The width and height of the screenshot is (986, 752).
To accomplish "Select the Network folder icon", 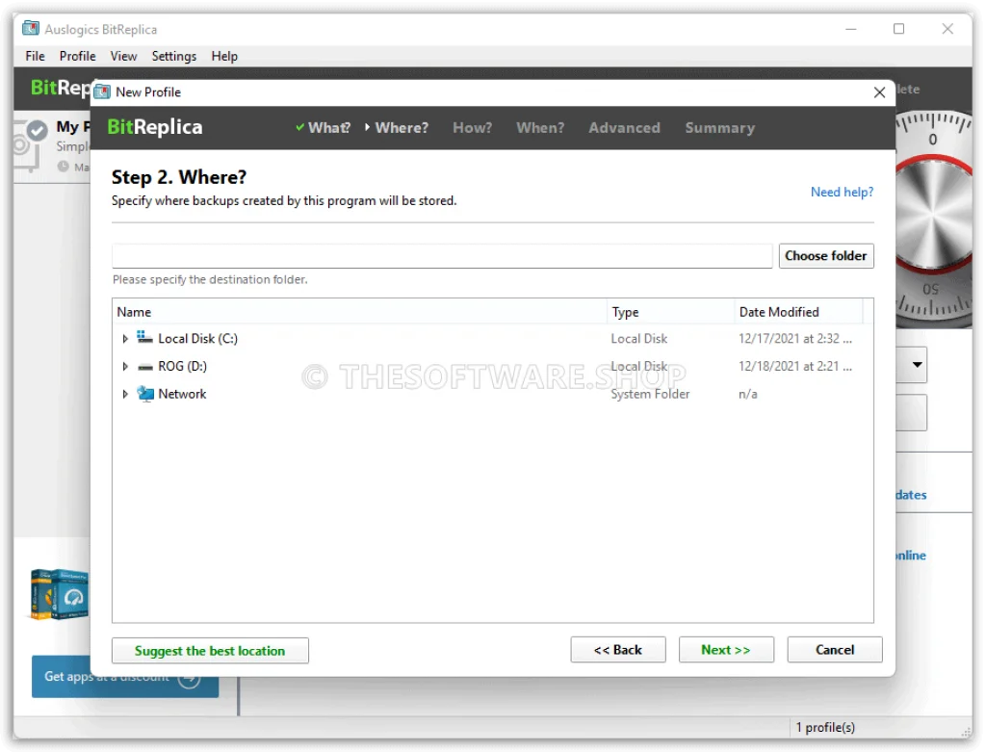I will [x=144, y=394].
